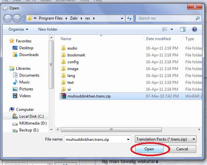Select the Program Files breadcrumb
Viewport: 207px width, 165px height.
(50, 18)
